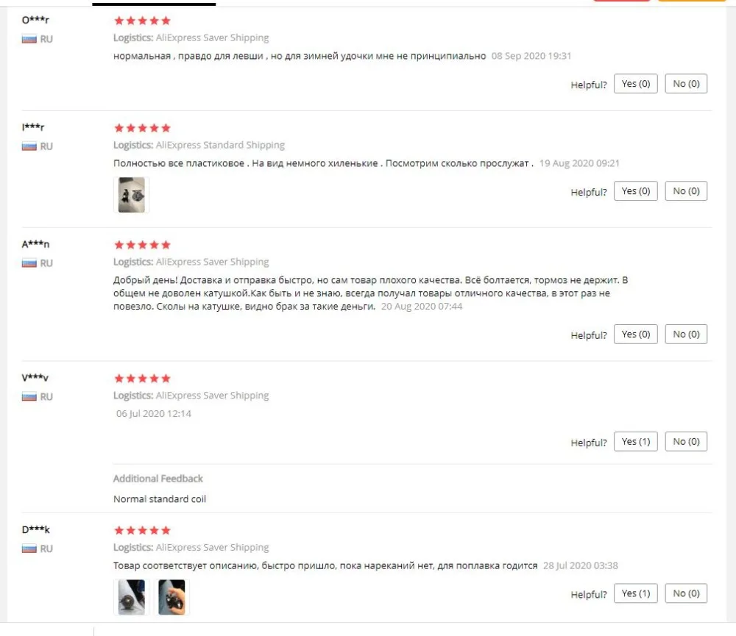The image size is (736, 636).
Task: Vote No on I***r's review
Action: coord(686,191)
